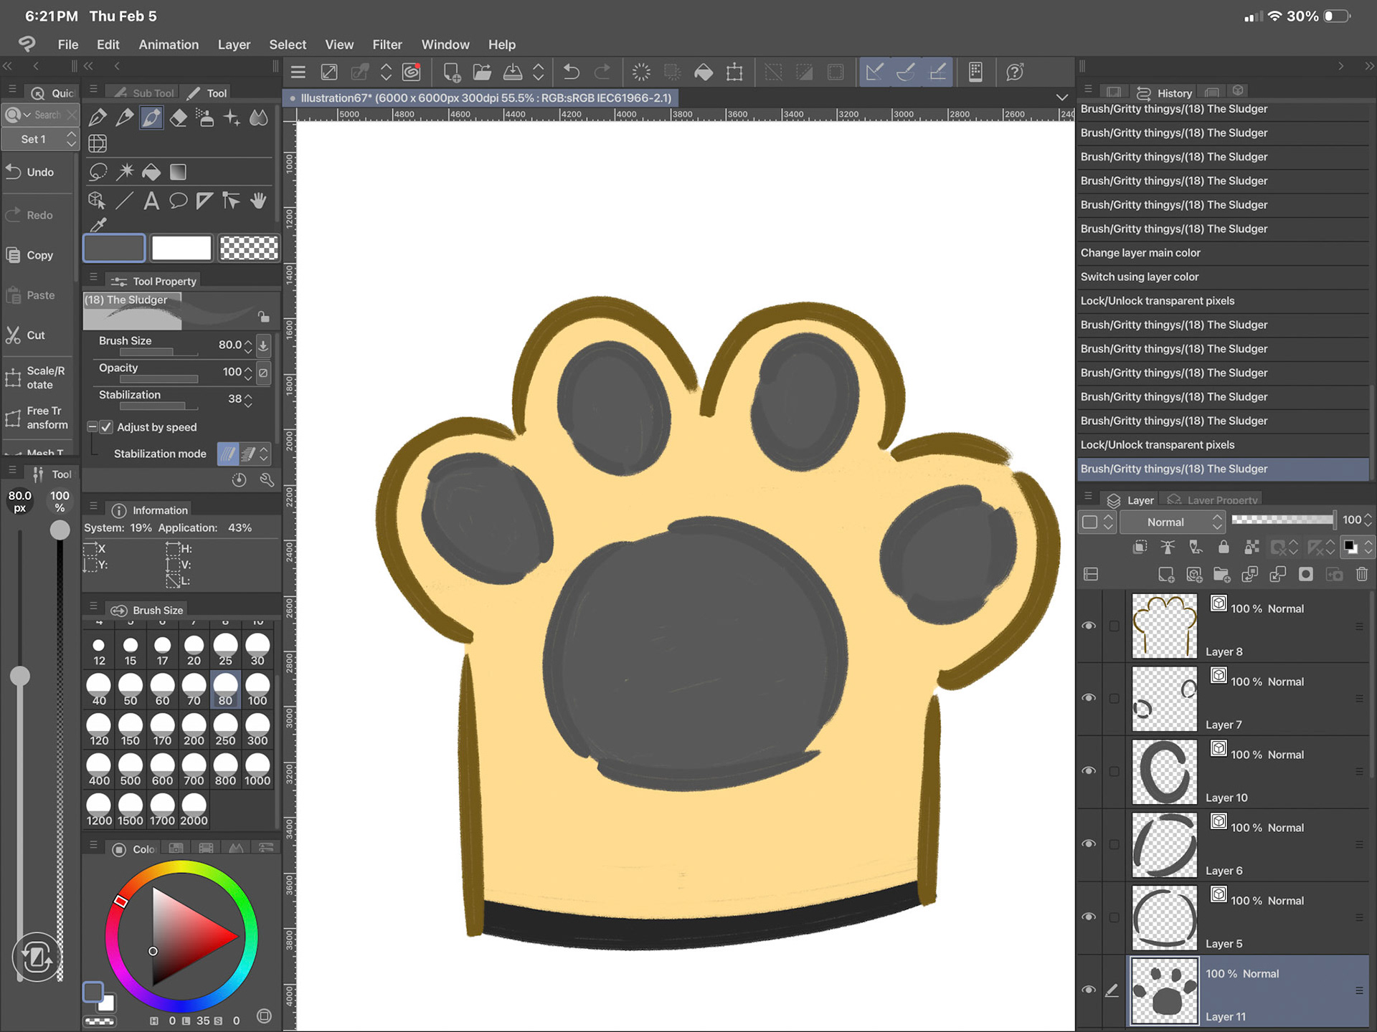Viewport: 1377px width, 1032px height.
Task: Click the Delete layer trash icon
Action: click(1362, 574)
